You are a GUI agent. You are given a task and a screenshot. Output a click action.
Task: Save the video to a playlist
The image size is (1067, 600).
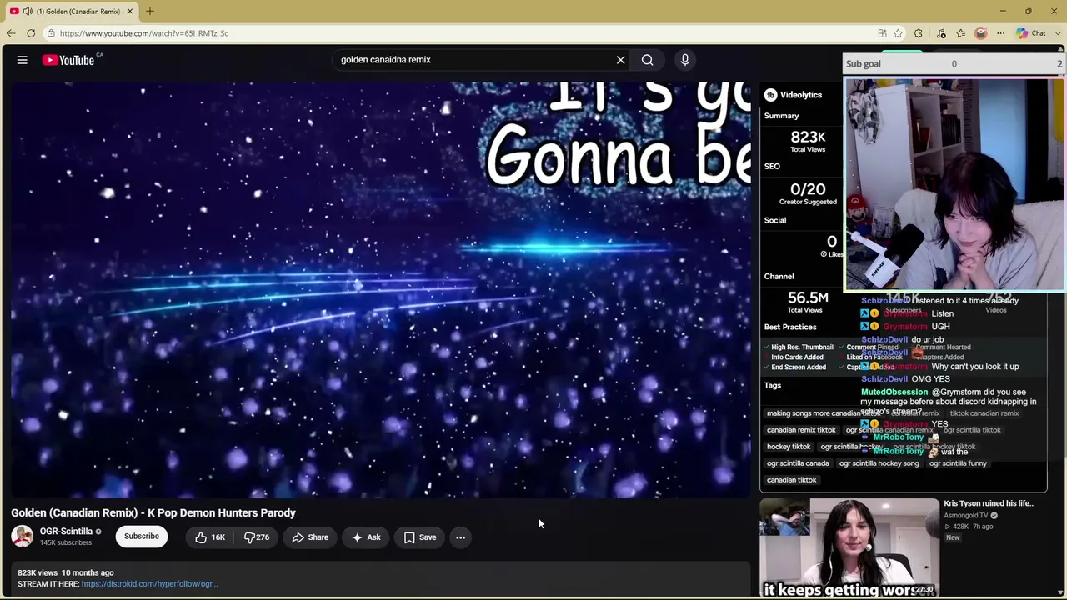[420, 537]
